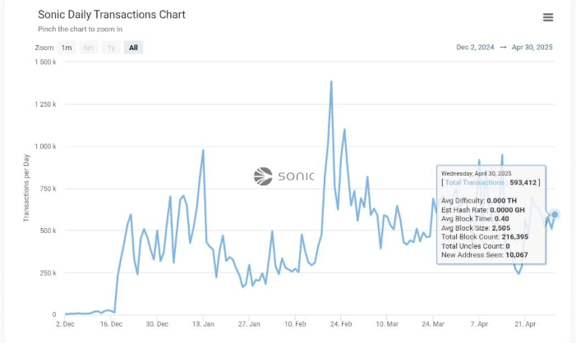
Task: Click the Avg Difficulty 0.000 TH line
Action: coord(479,201)
